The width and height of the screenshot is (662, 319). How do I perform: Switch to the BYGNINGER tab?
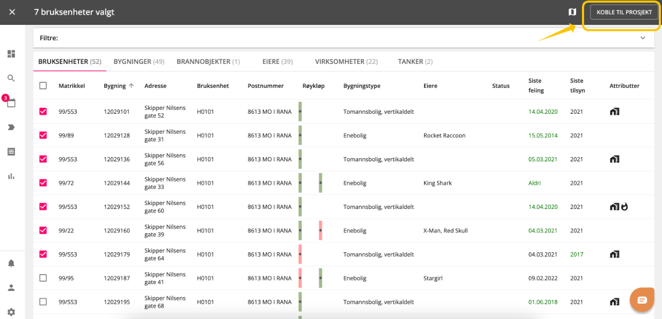(139, 61)
